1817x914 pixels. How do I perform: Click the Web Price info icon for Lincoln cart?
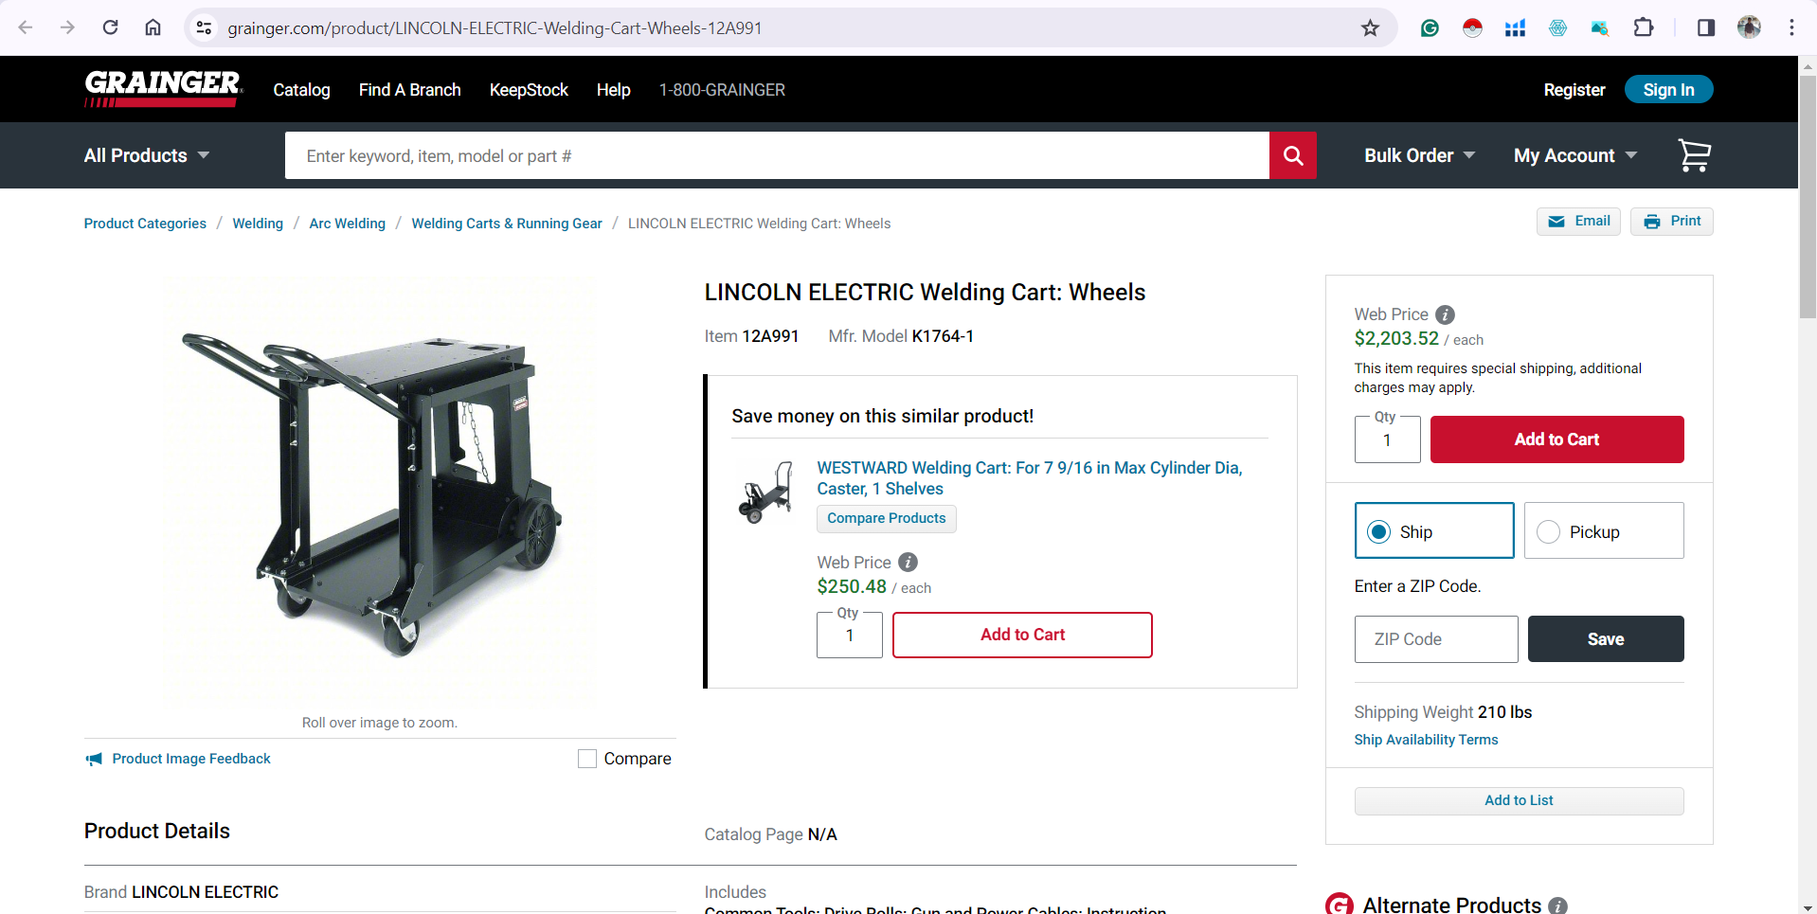tap(1445, 314)
